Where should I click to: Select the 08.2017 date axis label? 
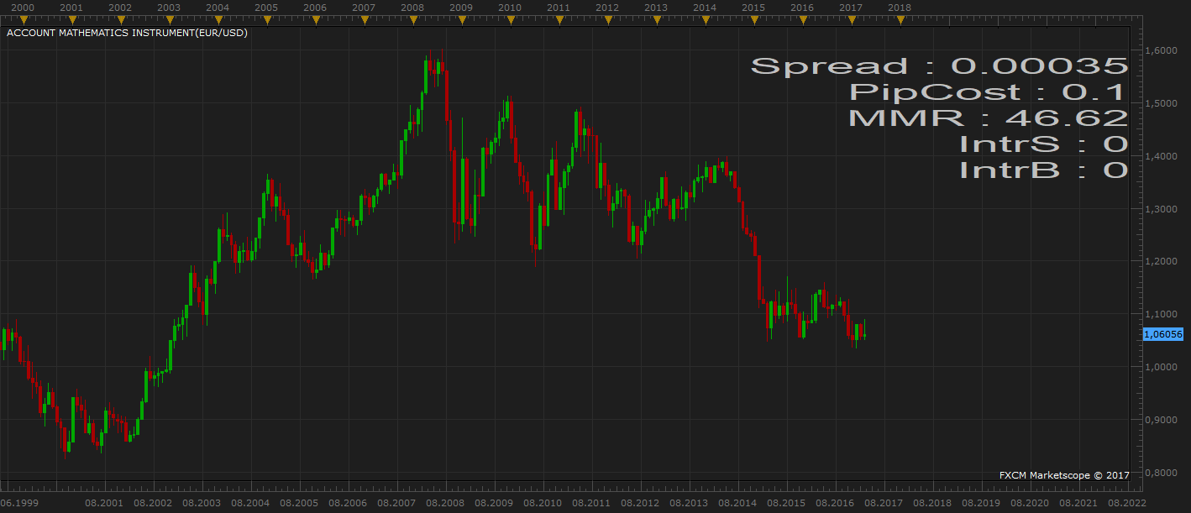tap(884, 503)
